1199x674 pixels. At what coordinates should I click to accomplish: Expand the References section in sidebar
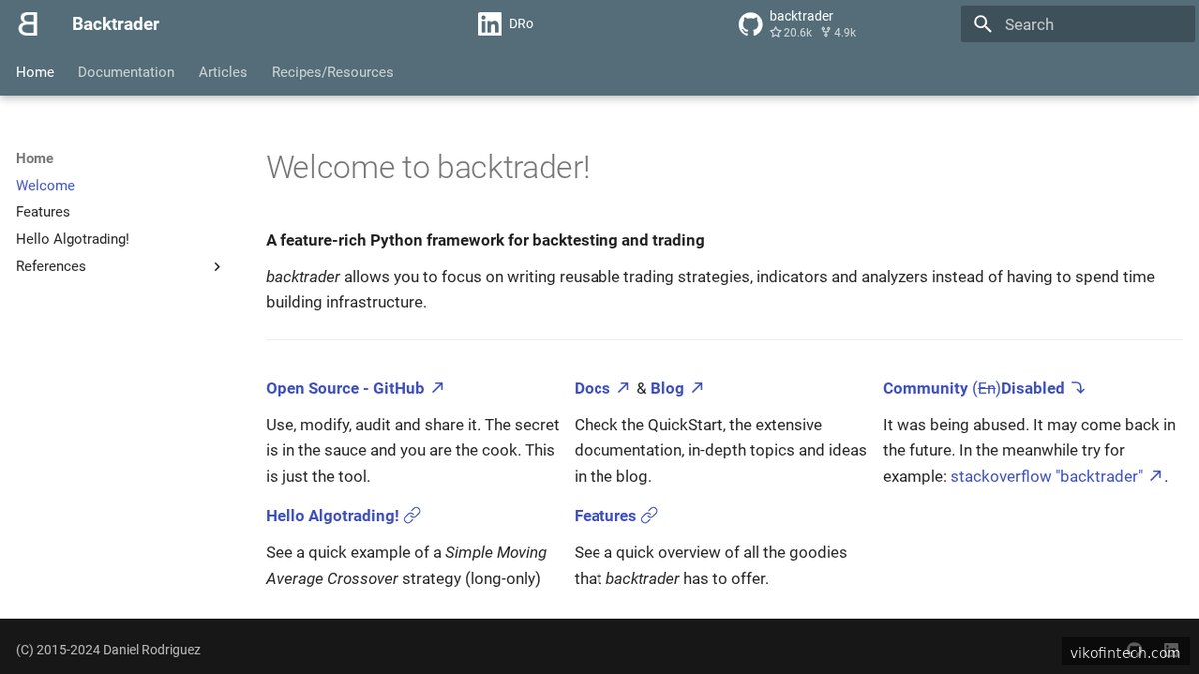point(216,266)
